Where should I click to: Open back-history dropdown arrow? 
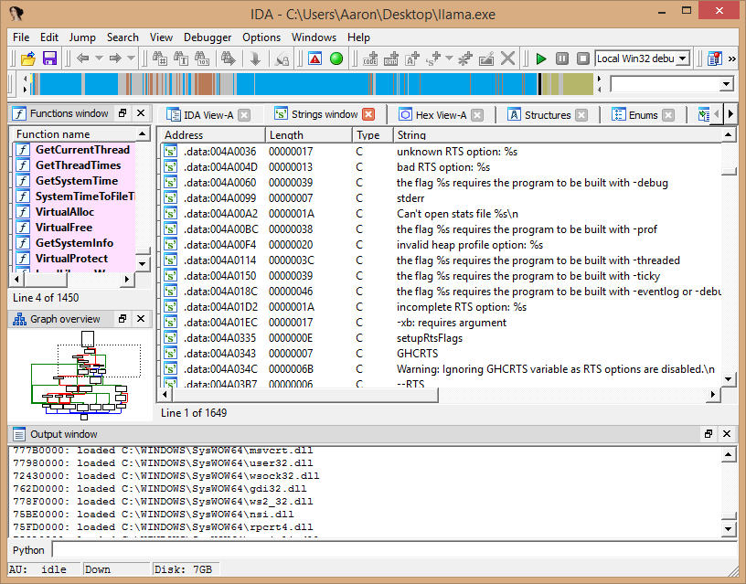tap(99, 58)
